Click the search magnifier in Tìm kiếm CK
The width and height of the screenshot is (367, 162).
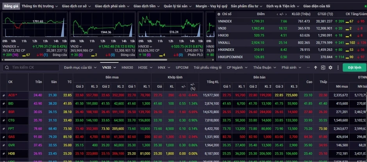[x=7, y=68]
